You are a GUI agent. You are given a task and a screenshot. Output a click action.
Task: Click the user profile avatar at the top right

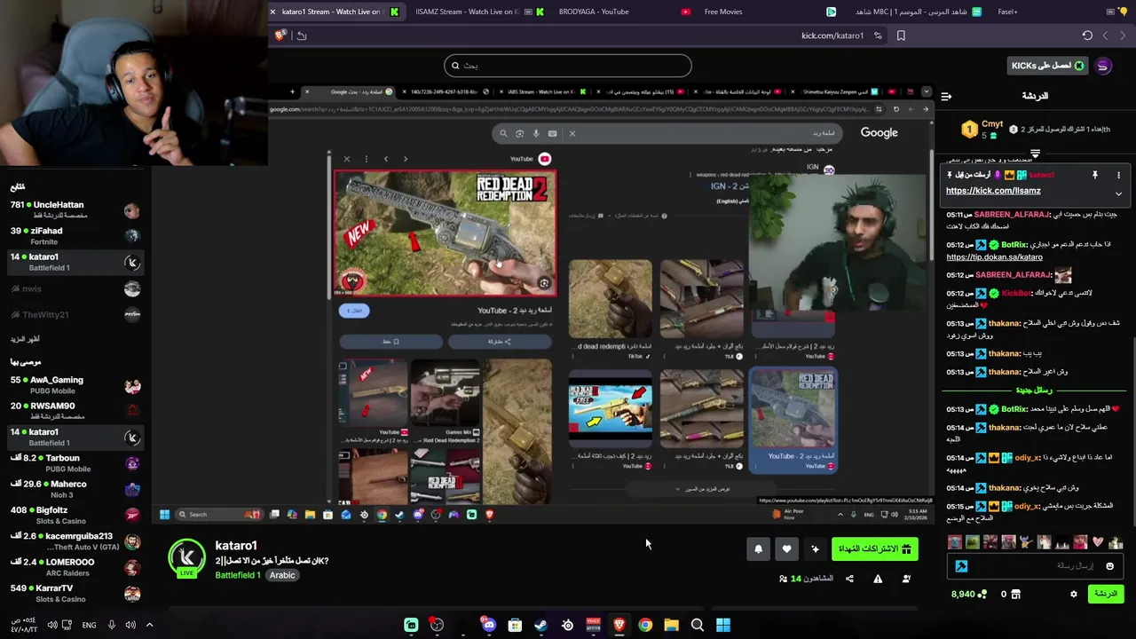(1103, 66)
